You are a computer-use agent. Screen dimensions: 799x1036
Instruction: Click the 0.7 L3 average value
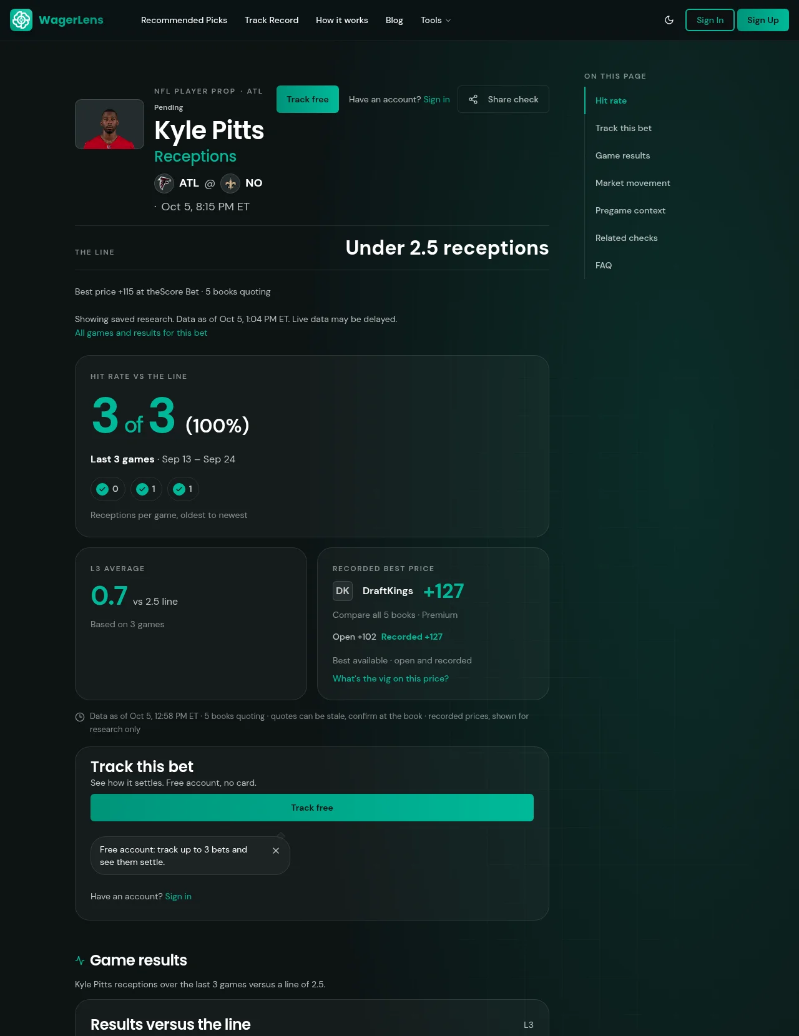coord(109,595)
